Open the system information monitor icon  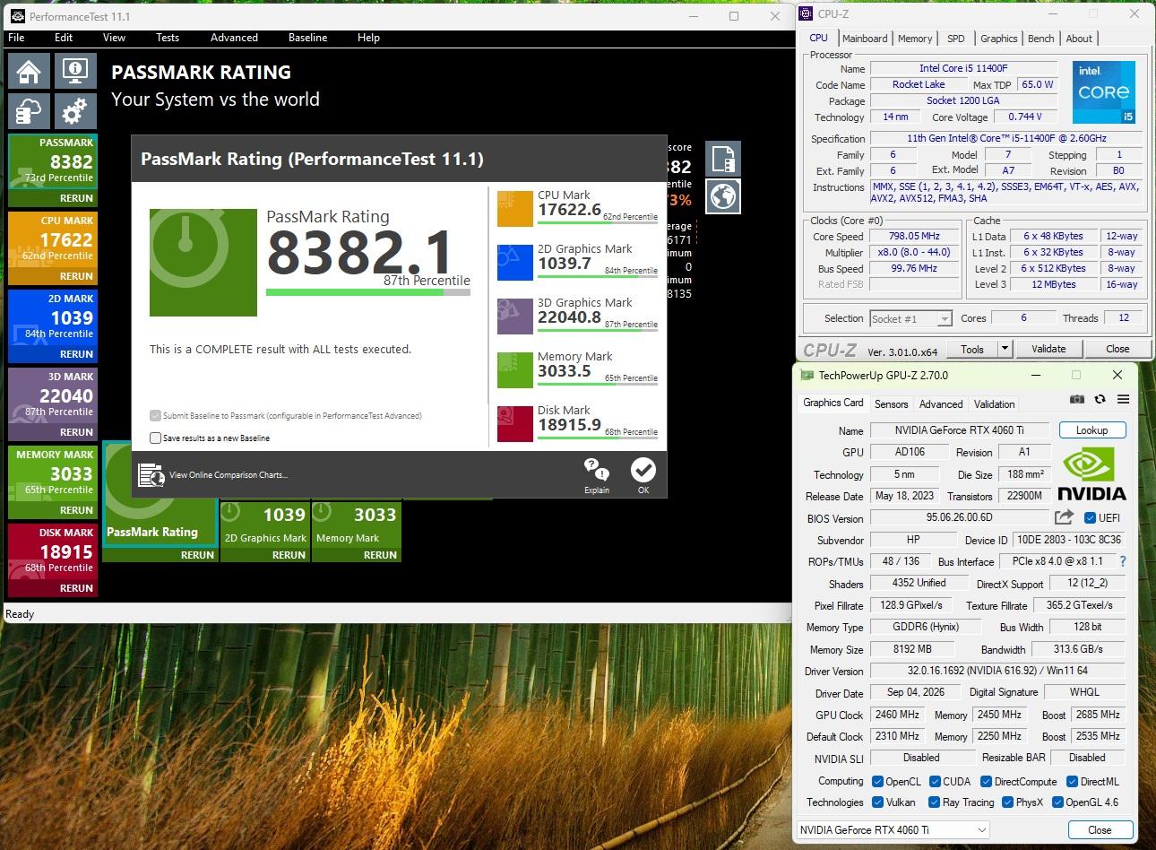75,71
